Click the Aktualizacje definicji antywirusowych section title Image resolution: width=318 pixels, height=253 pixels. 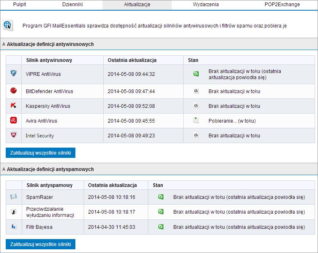point(50,44)
